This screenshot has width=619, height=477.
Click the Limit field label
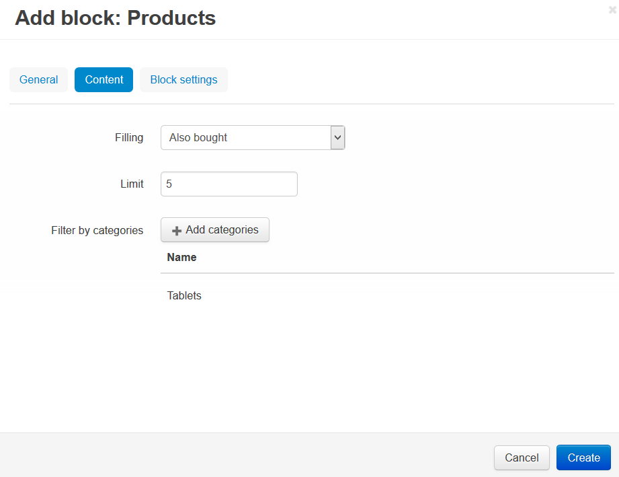pos(132,184)
